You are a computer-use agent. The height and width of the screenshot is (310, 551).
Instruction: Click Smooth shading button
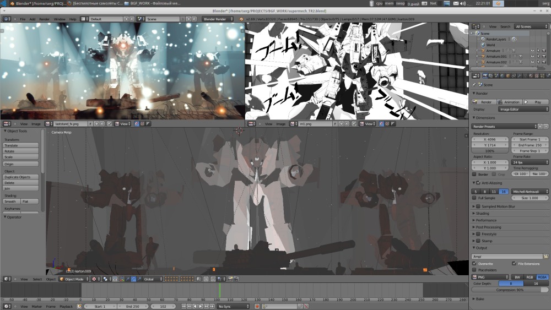point(12,202)
